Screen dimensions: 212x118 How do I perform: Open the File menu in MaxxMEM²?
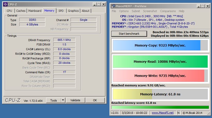point(114,11)
